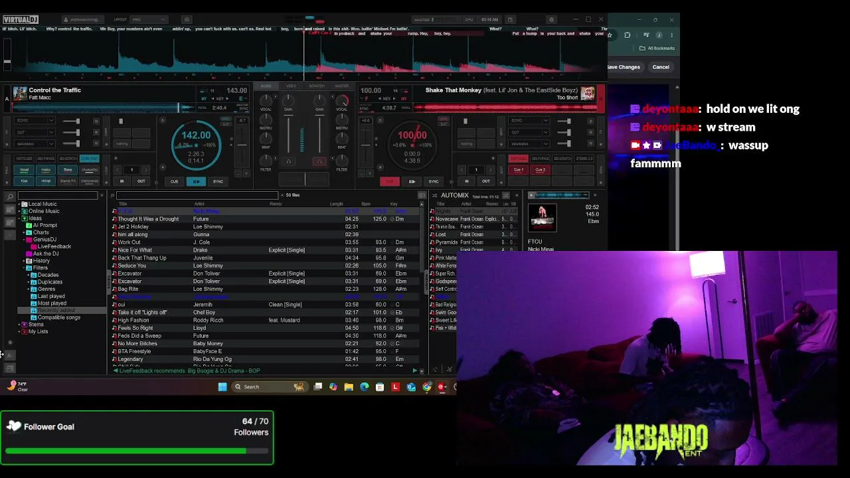Toggle the Hi-Hat stem pad on left deck

coord(46,181)
